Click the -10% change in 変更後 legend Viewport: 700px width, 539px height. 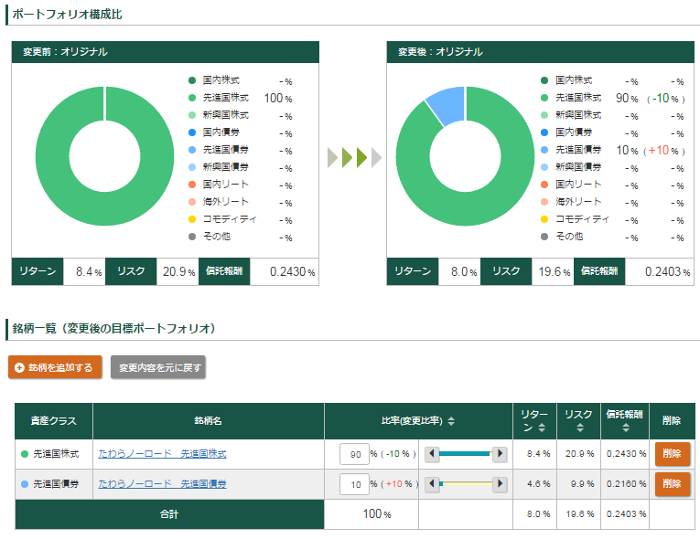coord(665,99)
